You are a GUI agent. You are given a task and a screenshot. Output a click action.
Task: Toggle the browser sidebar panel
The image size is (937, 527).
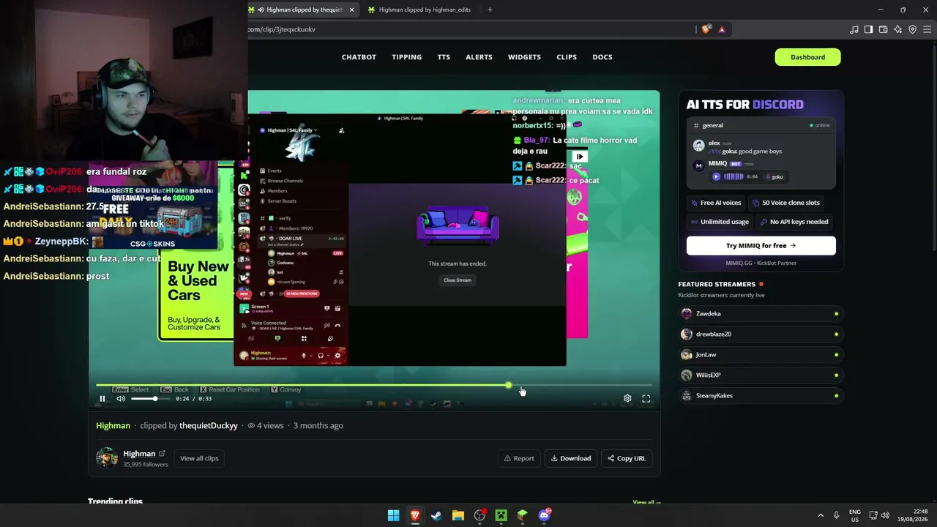868,29
